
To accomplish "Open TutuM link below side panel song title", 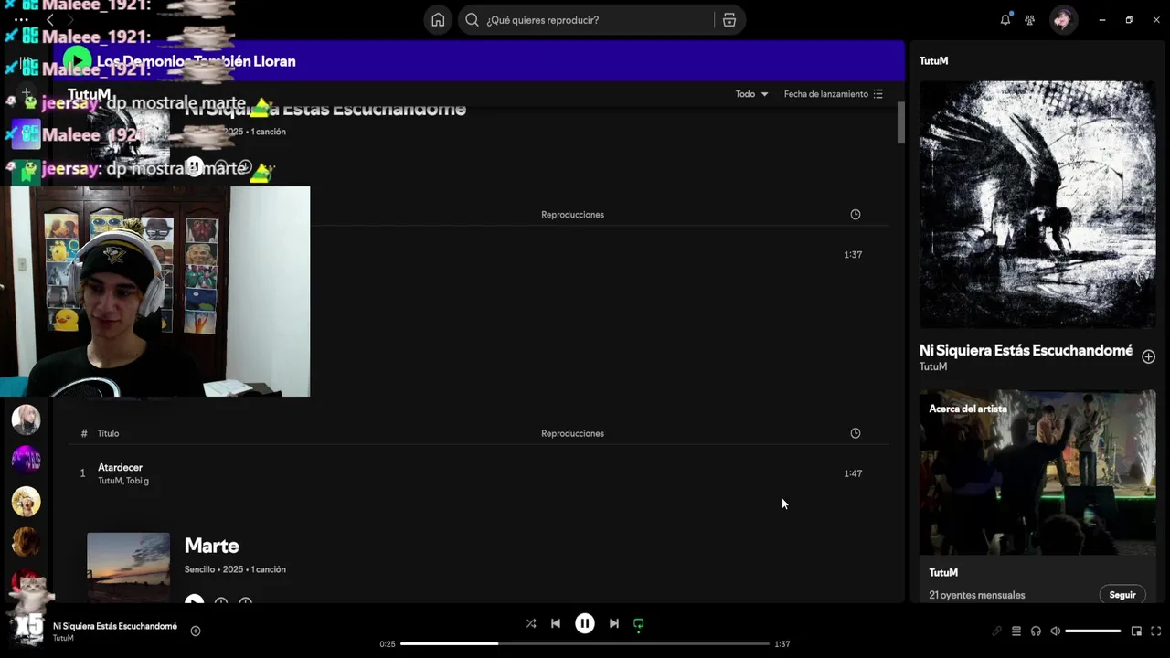I will (933, 366).
